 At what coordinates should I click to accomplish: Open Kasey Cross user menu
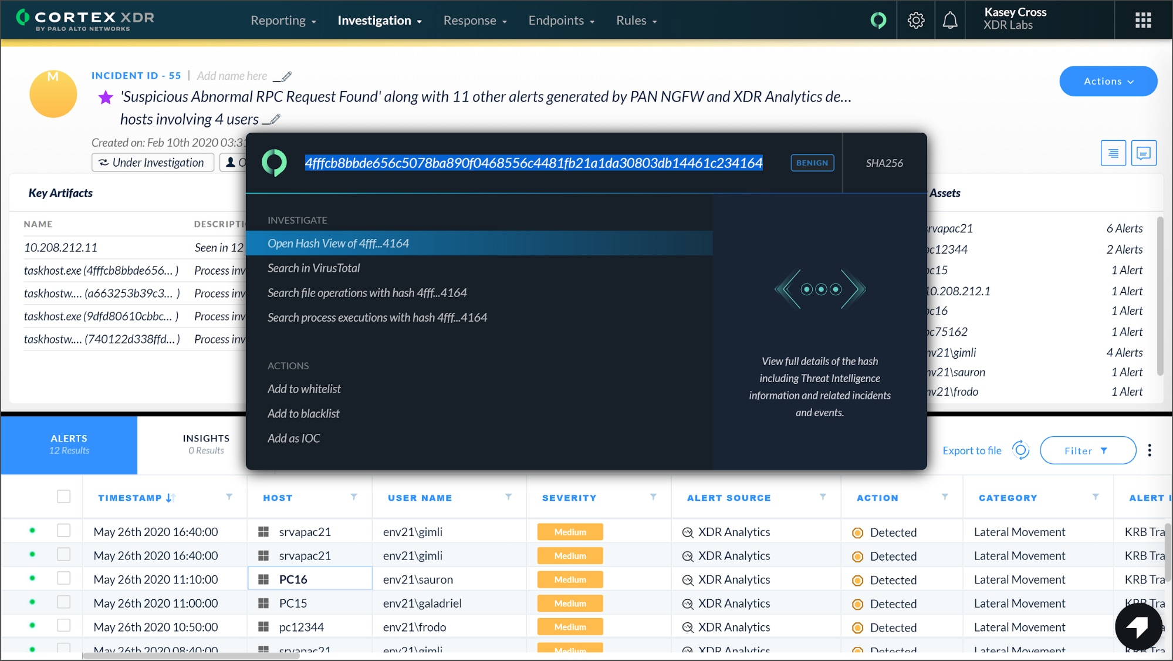[1015, 19]
